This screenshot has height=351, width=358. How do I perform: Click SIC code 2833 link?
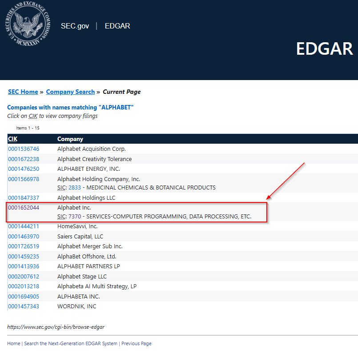click(75, 188)
